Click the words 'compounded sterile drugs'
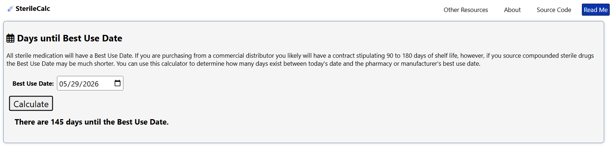This screenshot has height=158, width=610. click(558, 56)
